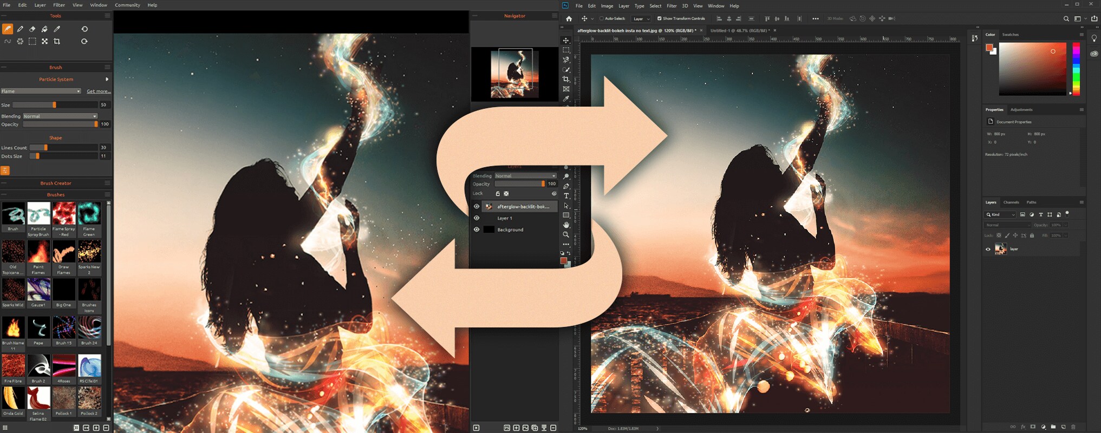The image size is (1101, 433).
Task: Hide the afterglow-backlit-bok layer in Flame Painter
Action: tap(477, 206)
